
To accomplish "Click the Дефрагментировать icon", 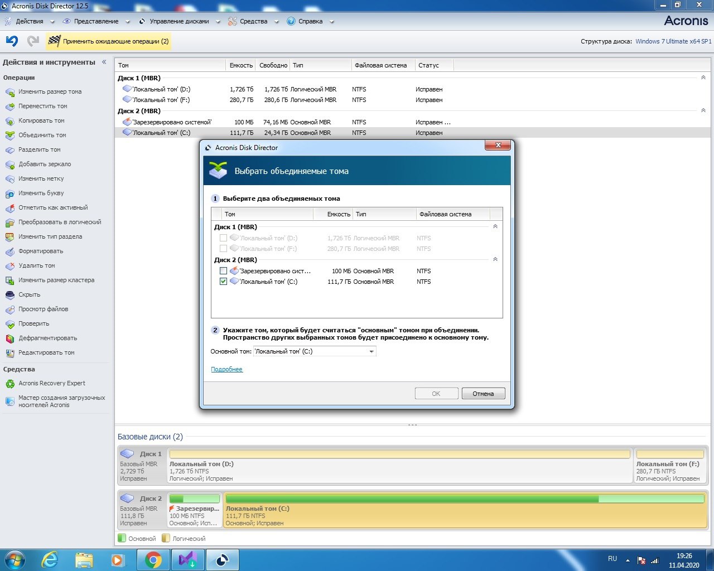I will 9,338.
